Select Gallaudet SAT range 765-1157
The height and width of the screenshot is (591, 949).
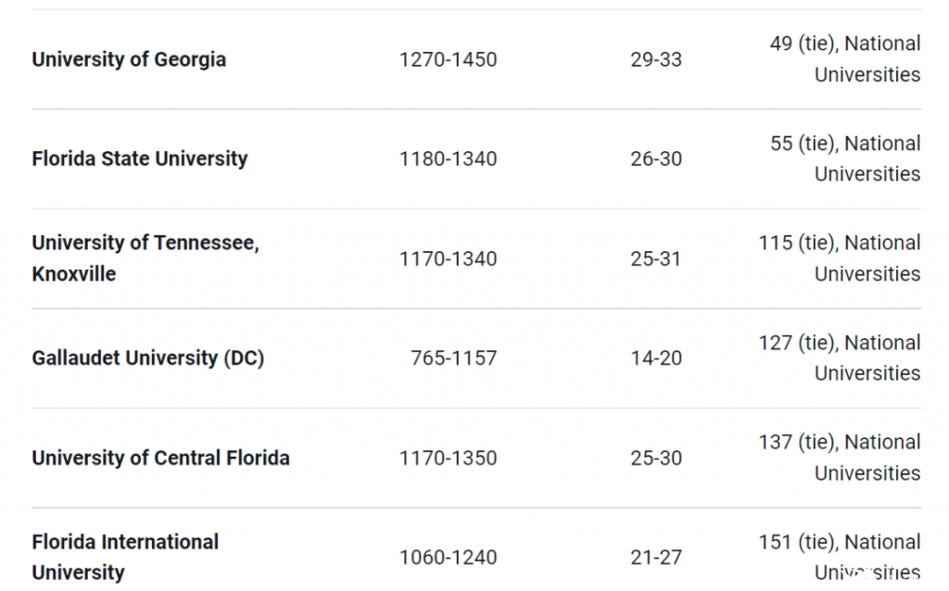click(454, 358)
